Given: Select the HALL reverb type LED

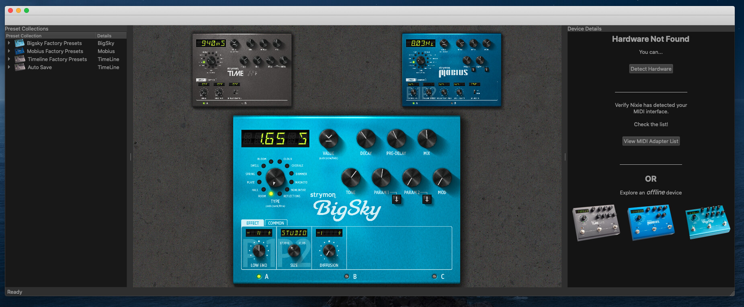Looking at the screenshot, I should coord(264,189).
